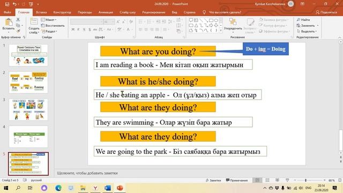Open the Выделить select dropdown
This screenshot has height=193, width=343.
pos(307,31)
